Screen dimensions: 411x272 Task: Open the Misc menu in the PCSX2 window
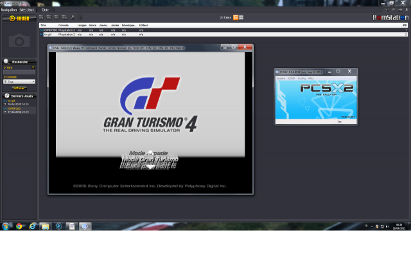point(311,78)
